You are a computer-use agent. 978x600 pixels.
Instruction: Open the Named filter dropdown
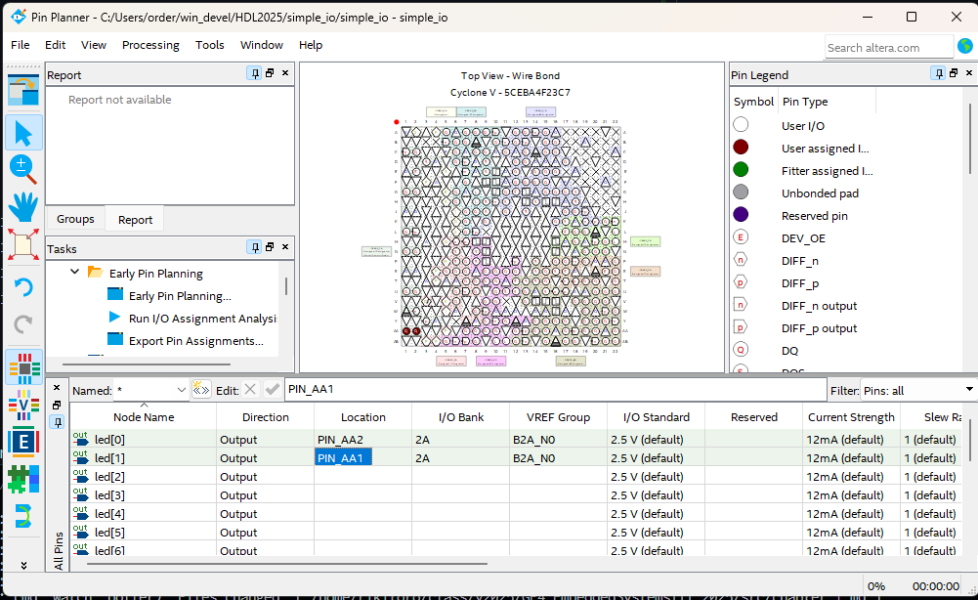coord(182,391)
